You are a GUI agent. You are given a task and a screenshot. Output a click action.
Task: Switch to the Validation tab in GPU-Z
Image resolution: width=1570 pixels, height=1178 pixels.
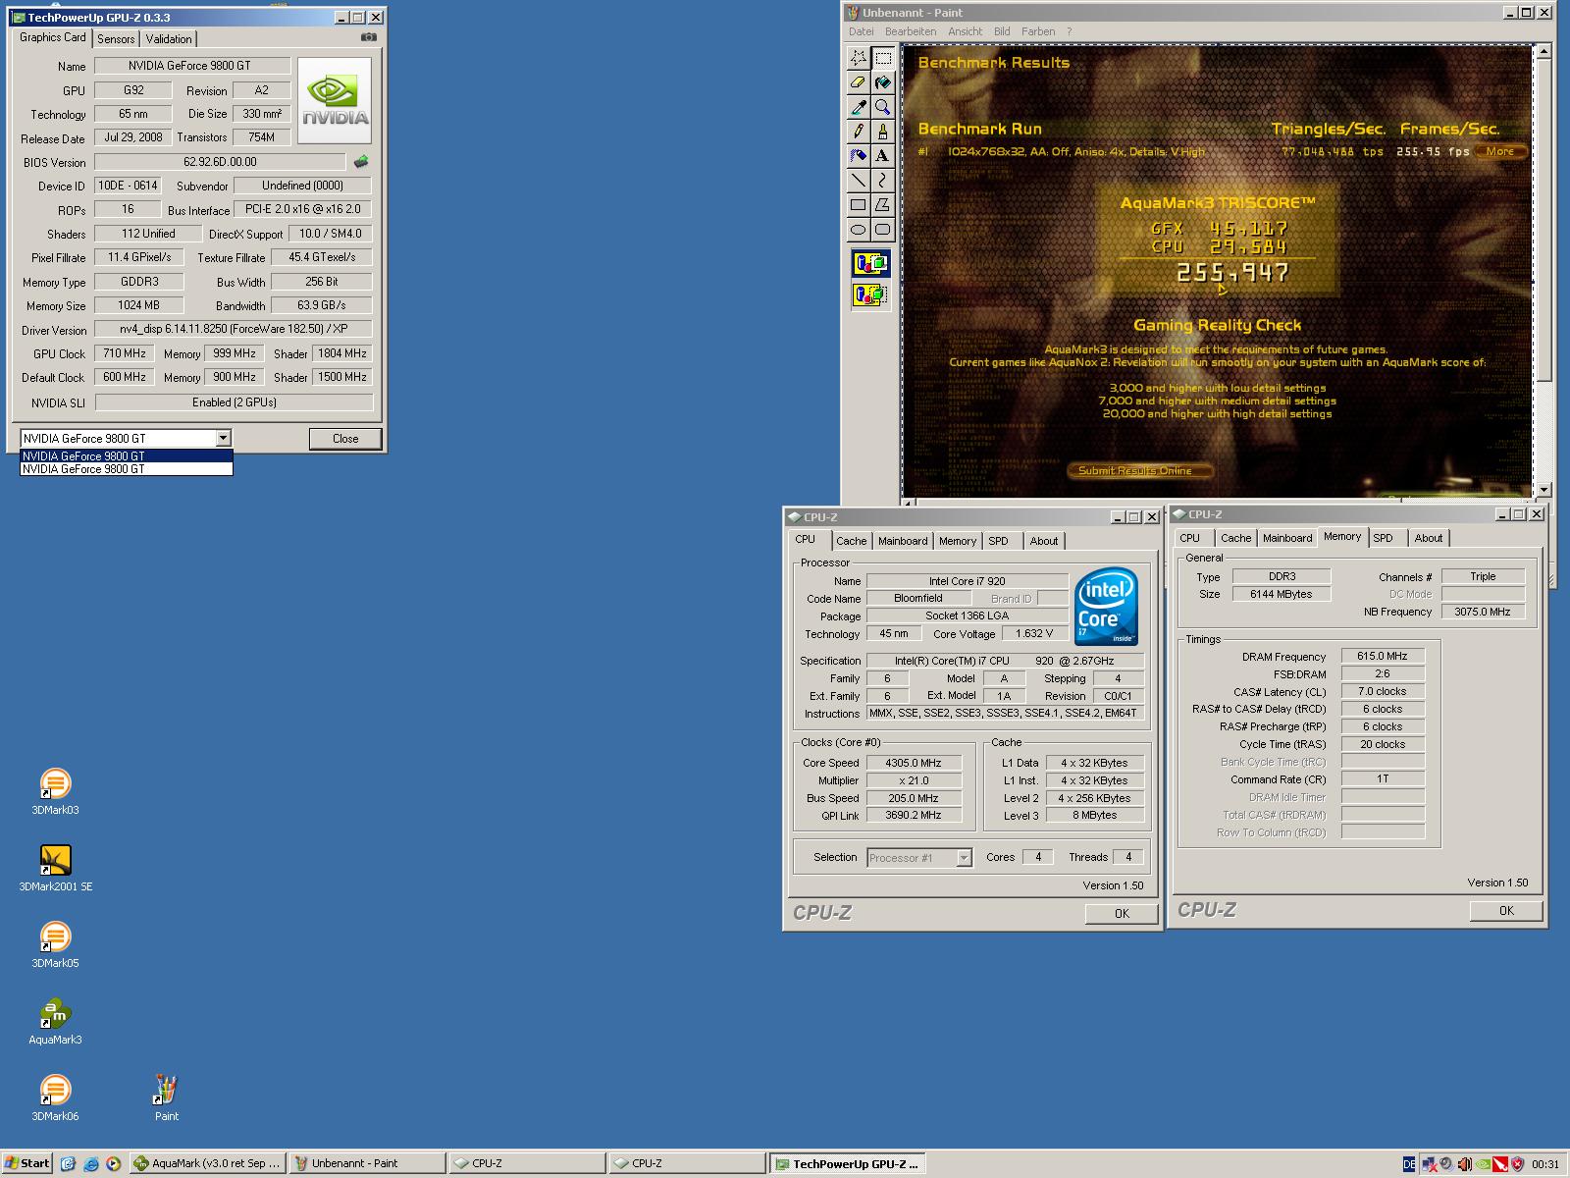click(x=169, y=38)
